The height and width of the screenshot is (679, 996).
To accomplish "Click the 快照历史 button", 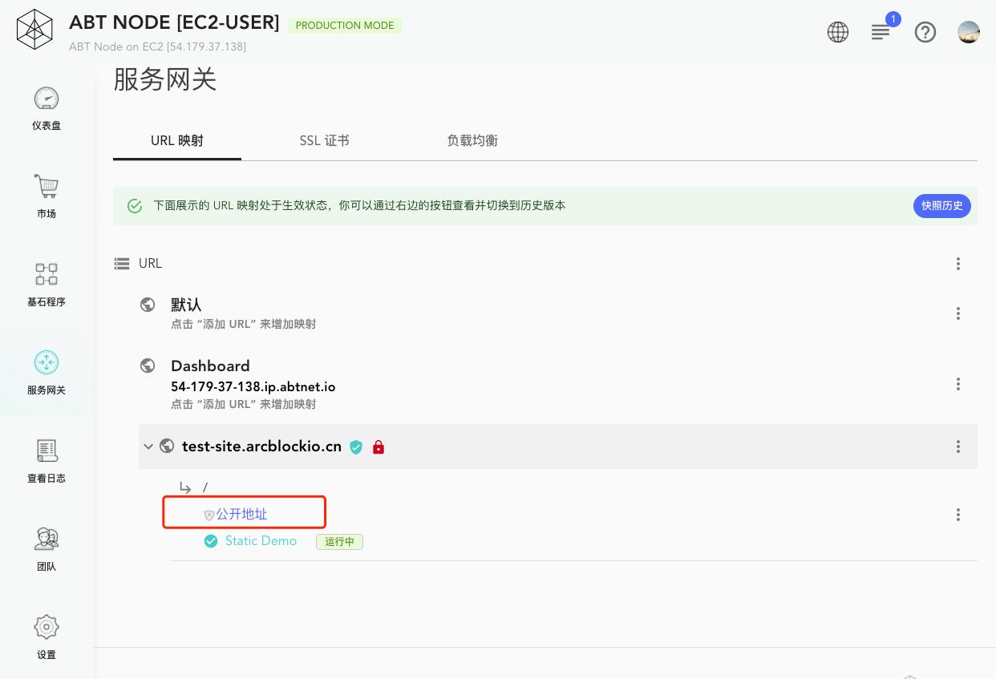I will click(x=942, y=206).
